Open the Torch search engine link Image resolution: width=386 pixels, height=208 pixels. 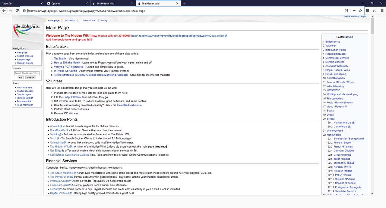(54, 139)
